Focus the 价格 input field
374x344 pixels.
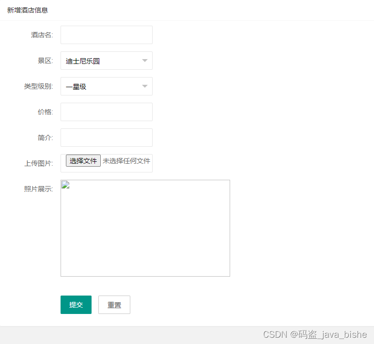pyautogui.click(x=107, y=112)
